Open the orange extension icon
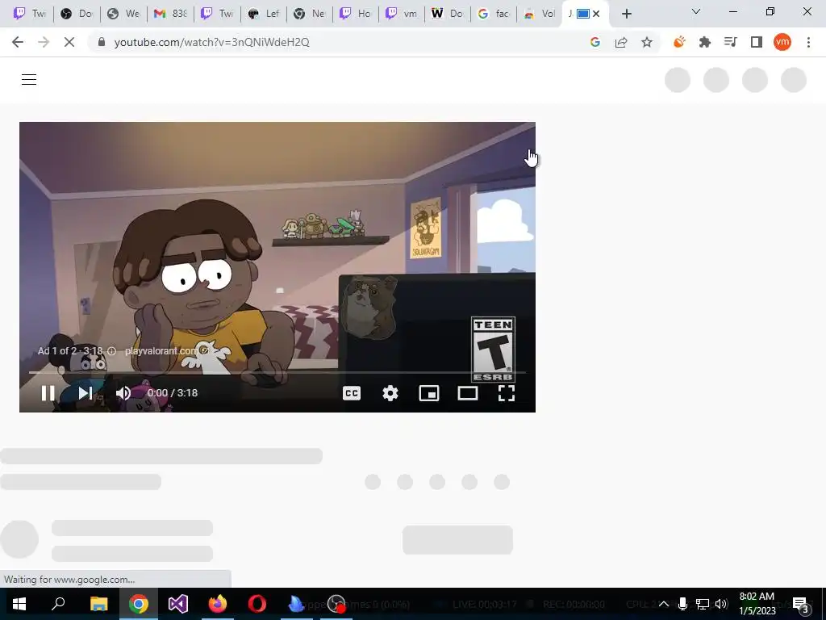This screenshot has width=826, height=620. click(x=679, y=42)
